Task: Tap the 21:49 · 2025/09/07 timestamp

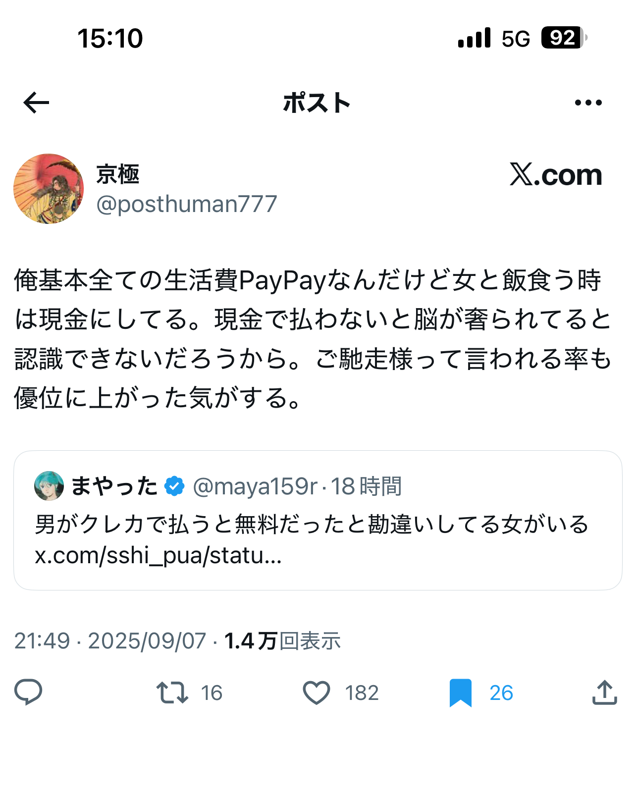Action: pos(110,641)
